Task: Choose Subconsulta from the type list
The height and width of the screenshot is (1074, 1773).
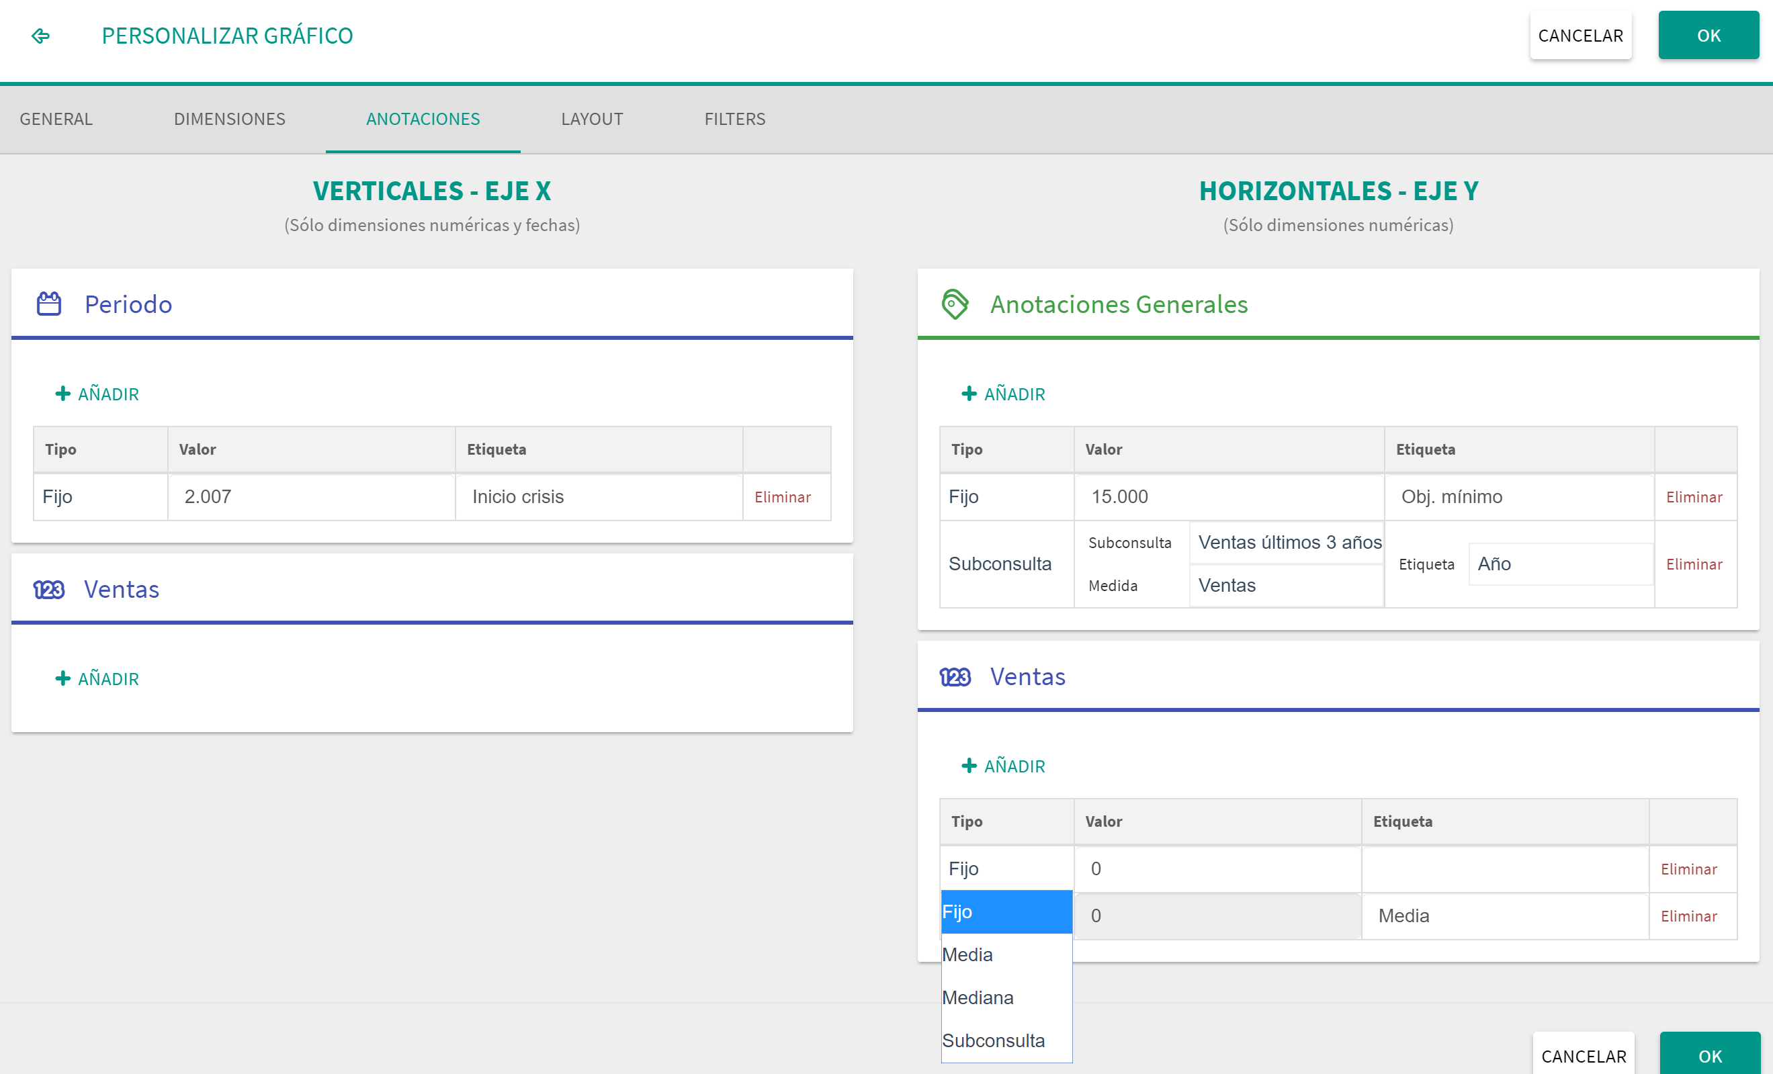Action: pyautogui.click(x=1006, y=1041)
